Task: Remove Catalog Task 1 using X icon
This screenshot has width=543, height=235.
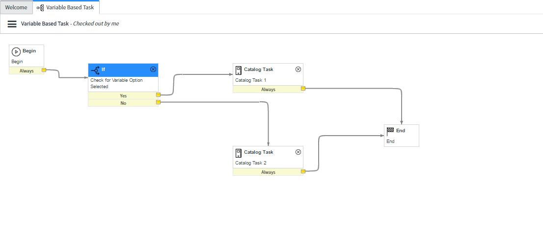Action: [x=298, y=70]
